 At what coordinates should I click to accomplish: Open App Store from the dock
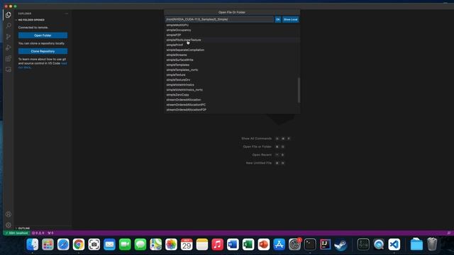[x=279, y=244]
